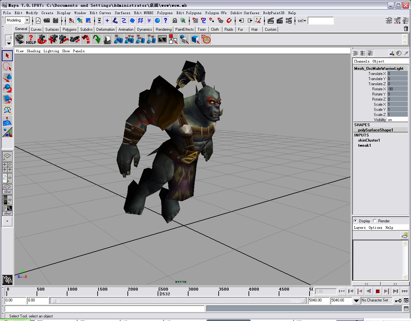This screenshot has height=321, width=411.
Task: Click the New Scene icon
Action: 38,21
